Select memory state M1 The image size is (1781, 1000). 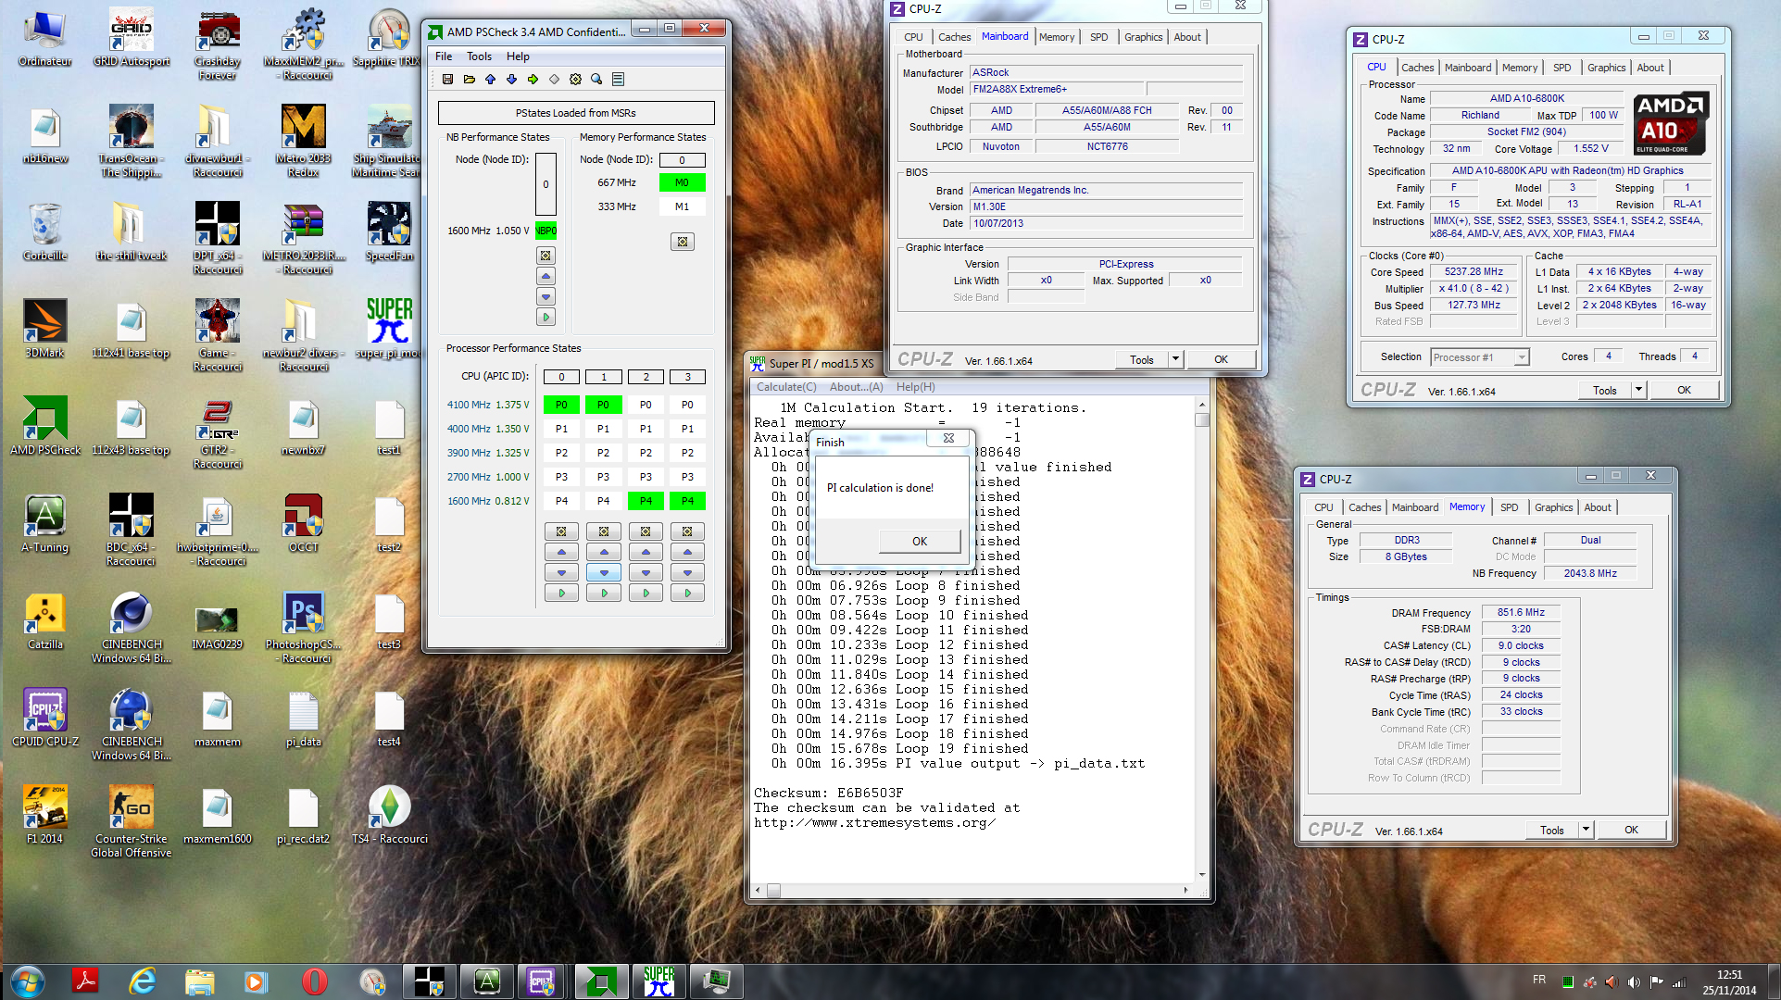click(x=682, y=206)
